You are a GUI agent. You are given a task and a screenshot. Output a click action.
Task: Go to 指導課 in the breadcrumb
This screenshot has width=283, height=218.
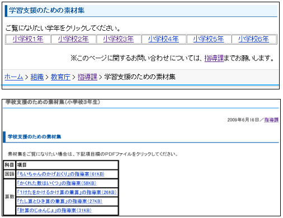87,77
